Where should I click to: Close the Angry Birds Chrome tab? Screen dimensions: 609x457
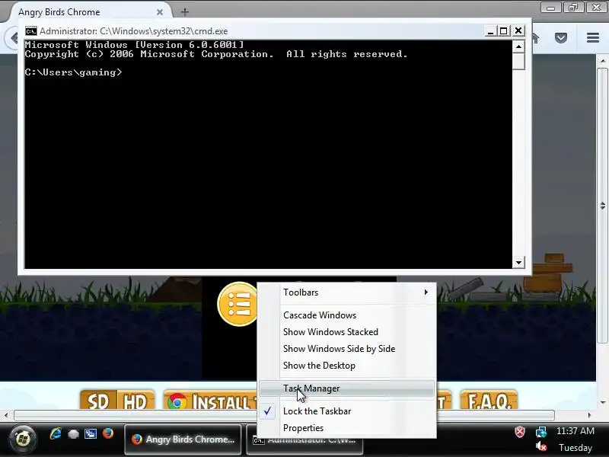pyautogui.click(x=160, y=12)
